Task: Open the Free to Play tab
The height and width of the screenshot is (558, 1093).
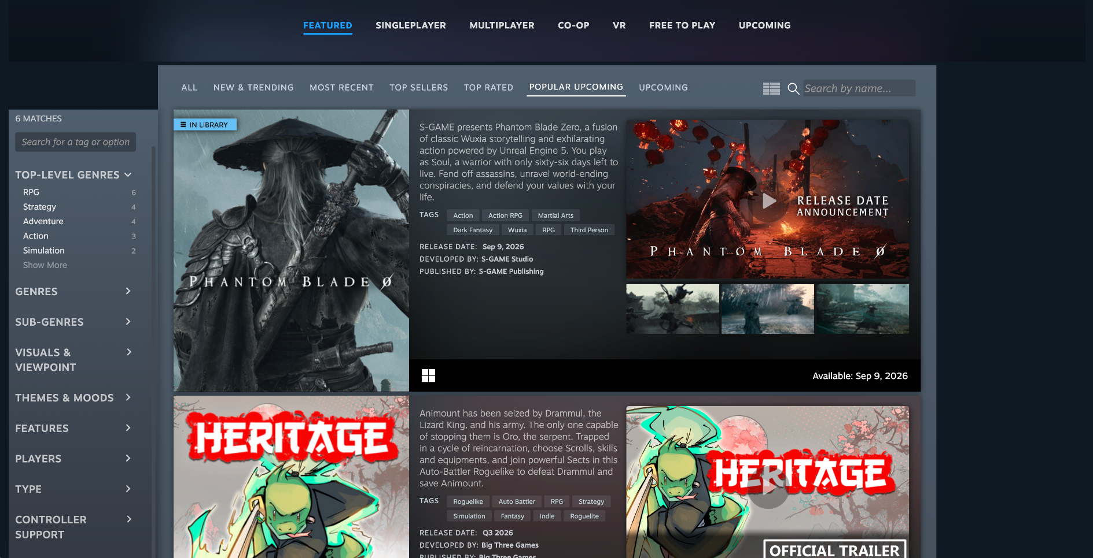Action: tap(682, 25)
